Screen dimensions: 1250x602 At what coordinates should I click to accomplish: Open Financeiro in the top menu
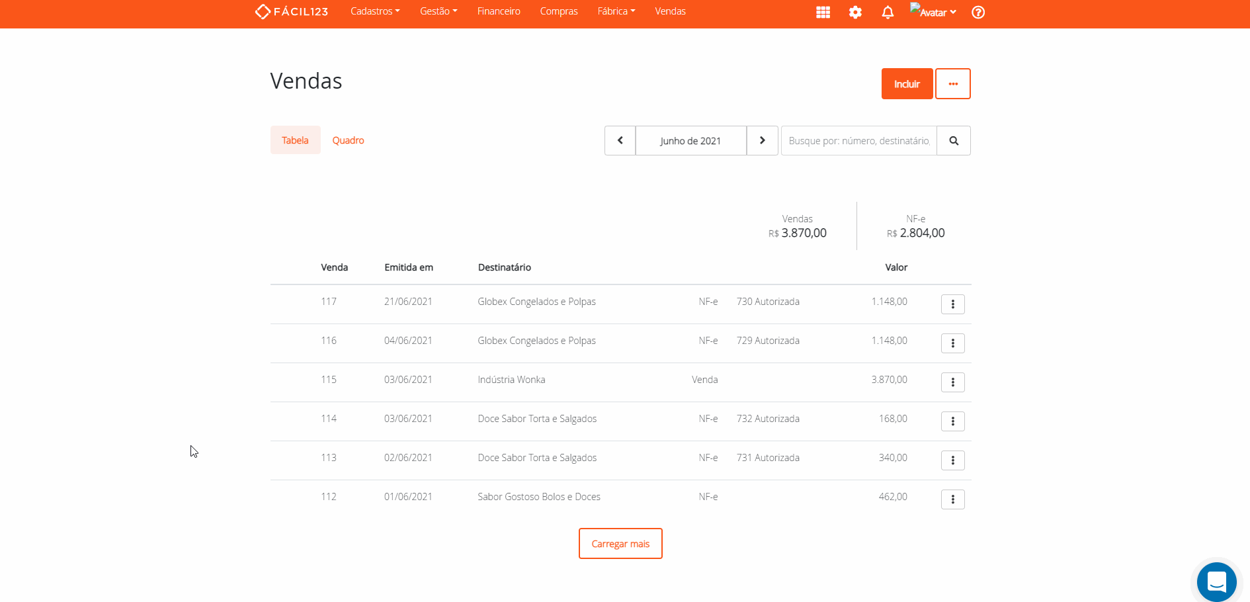499,11
